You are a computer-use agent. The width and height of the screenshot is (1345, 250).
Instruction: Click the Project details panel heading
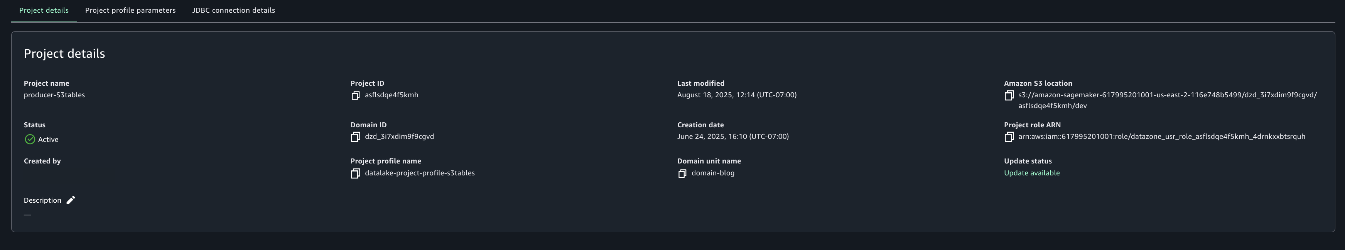[64, 53]
